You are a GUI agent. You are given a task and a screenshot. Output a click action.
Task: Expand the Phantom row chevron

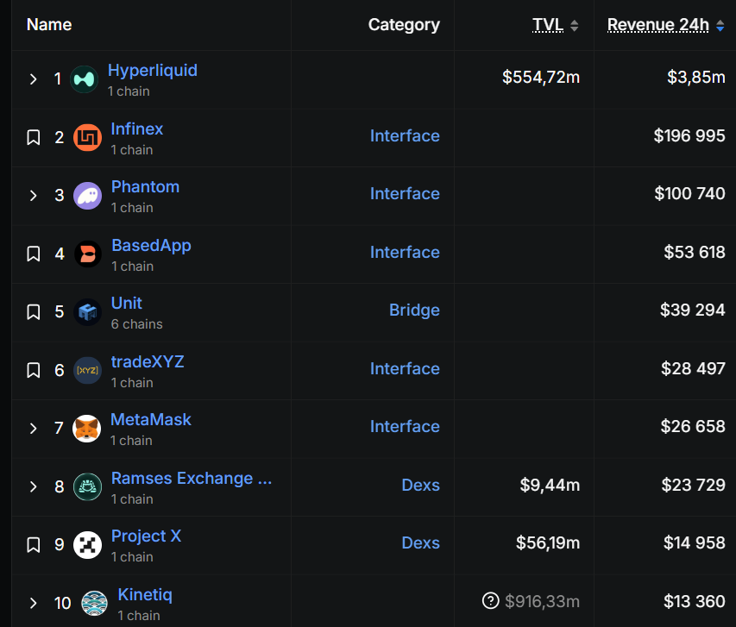pyautogui.click(x=34, y=196)
